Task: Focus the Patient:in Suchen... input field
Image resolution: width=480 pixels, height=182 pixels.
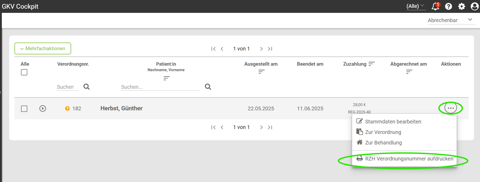Action: click(x=160, y=87)
